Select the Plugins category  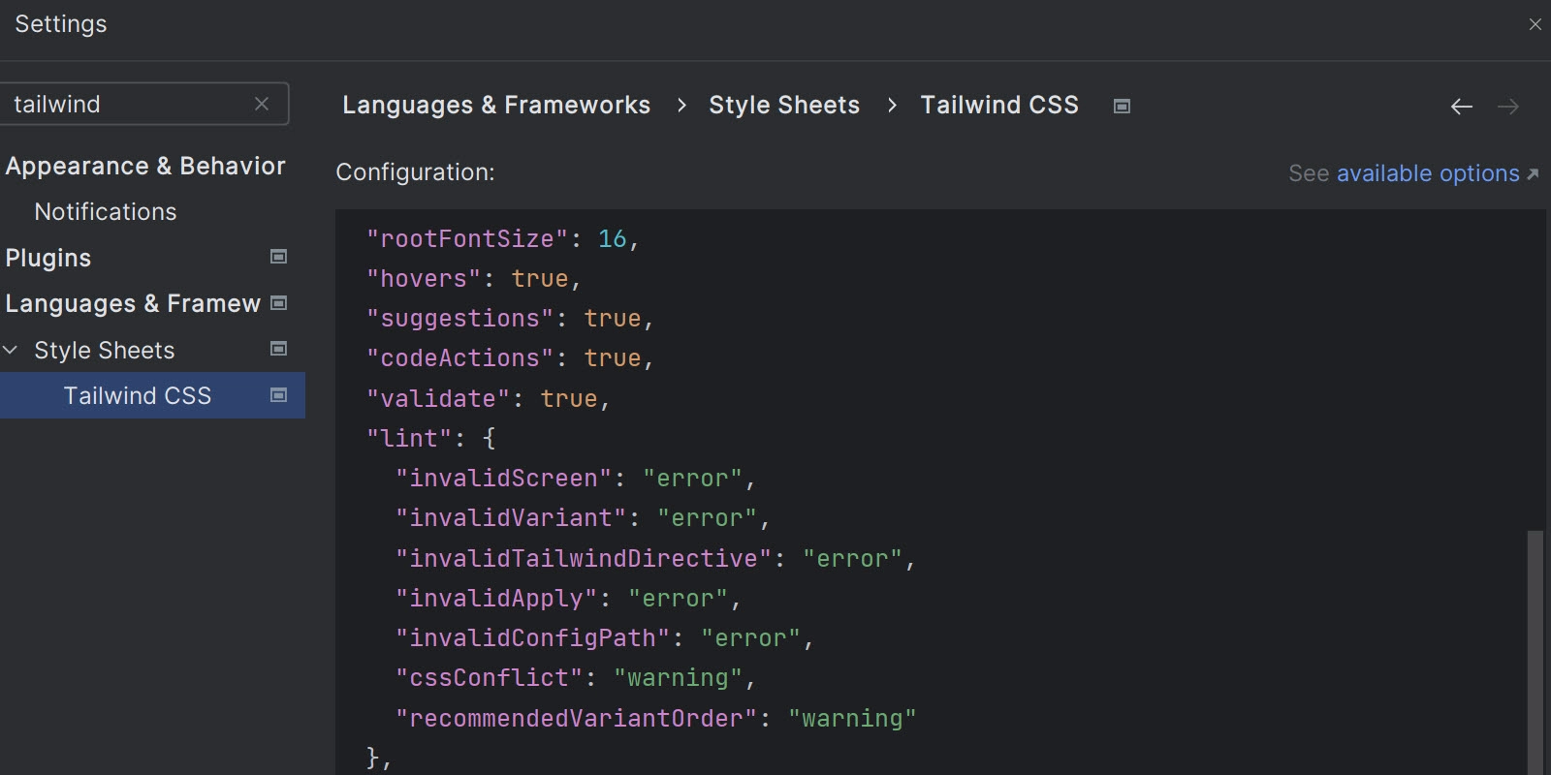coord(48,258)
